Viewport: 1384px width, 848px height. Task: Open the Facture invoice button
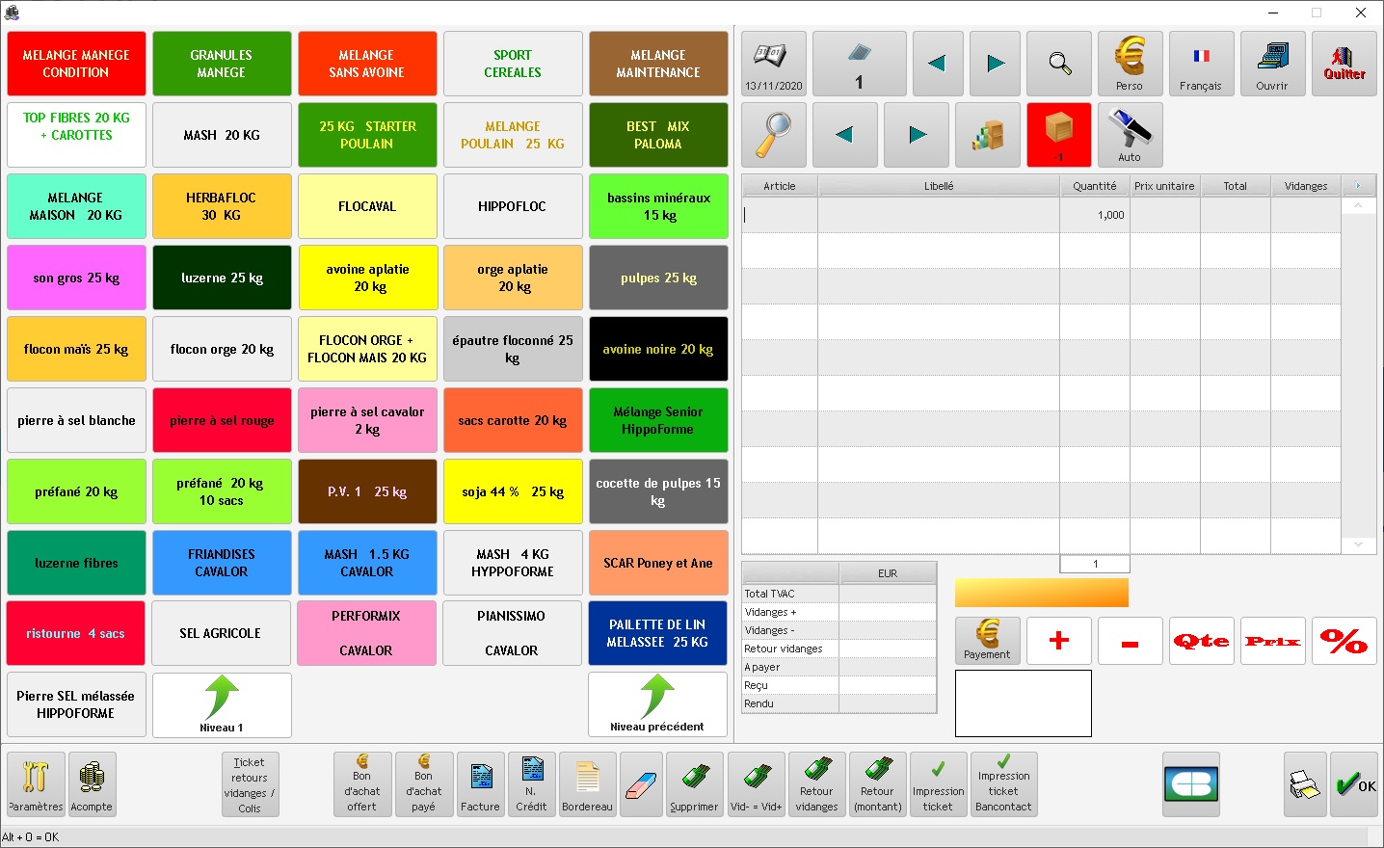point(480,784)
